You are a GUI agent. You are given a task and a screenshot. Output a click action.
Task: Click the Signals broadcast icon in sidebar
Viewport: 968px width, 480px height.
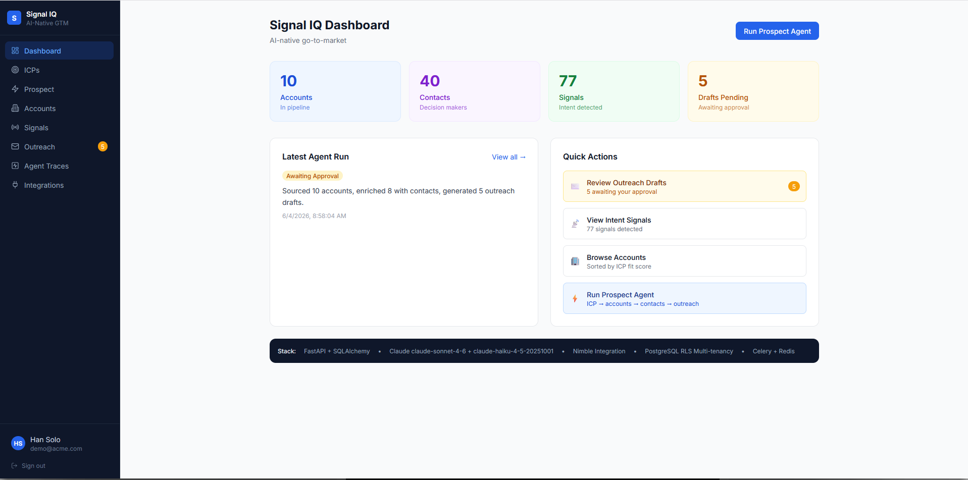(15, 127)
